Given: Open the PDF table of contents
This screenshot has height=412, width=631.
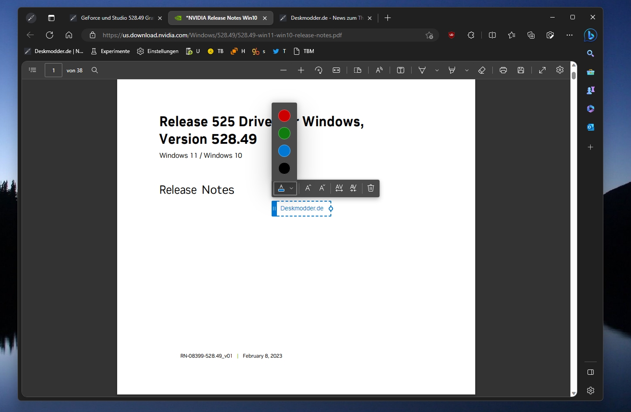Looking at the screenshot, I should pyautogui.click(x=32, y=70).
